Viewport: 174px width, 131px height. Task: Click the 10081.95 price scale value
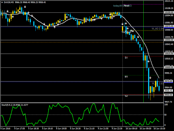(169, 23)
